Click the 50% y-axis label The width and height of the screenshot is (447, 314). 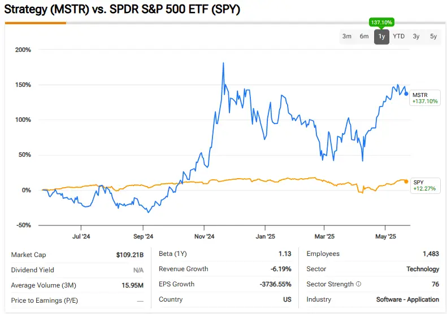click(25, 154)
